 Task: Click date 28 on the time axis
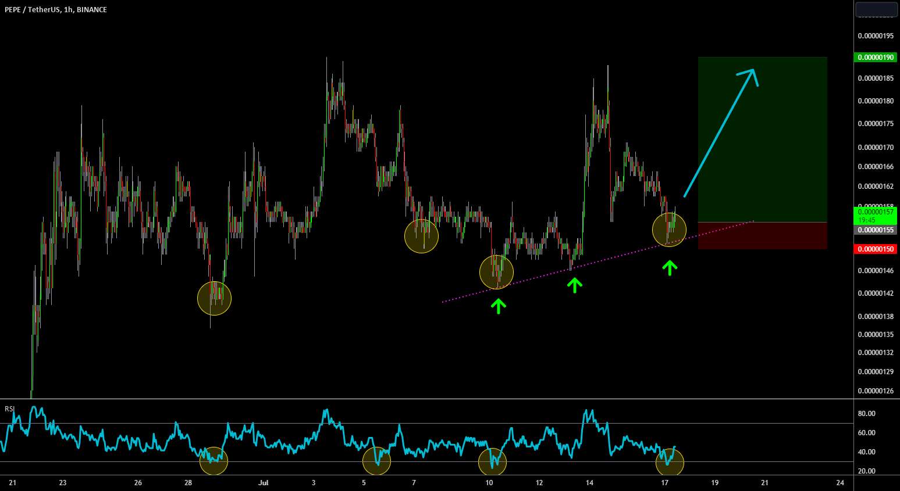[x=188, y=483]
